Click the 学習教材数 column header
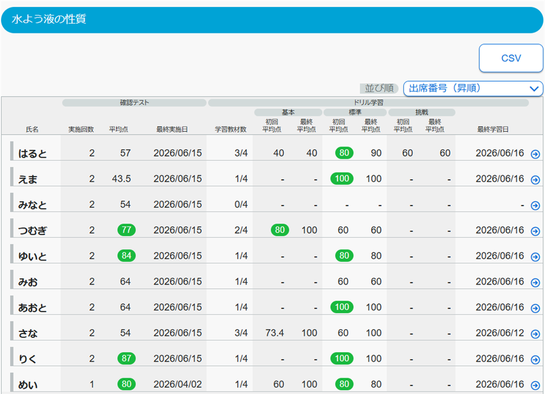This screenshot has height=394, width=545. coord(231,130)
